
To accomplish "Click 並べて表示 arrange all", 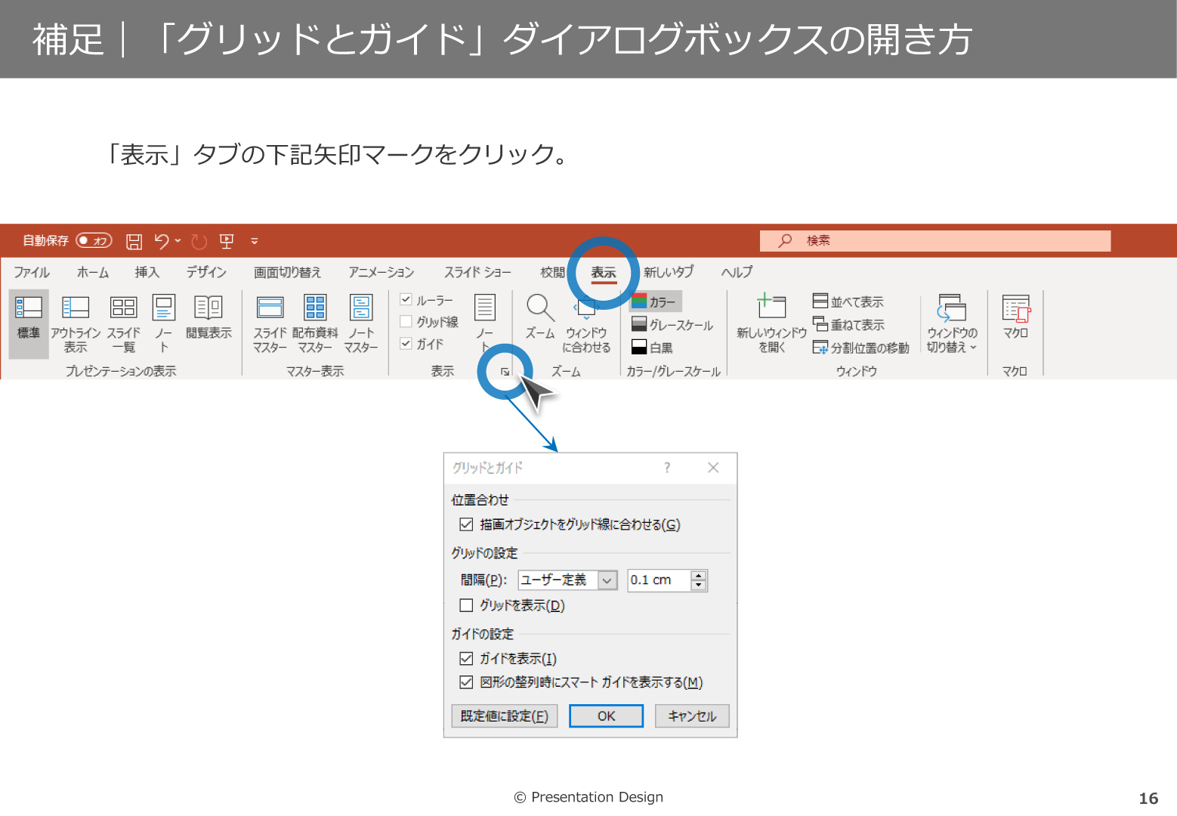I will [x=848, y=301].
